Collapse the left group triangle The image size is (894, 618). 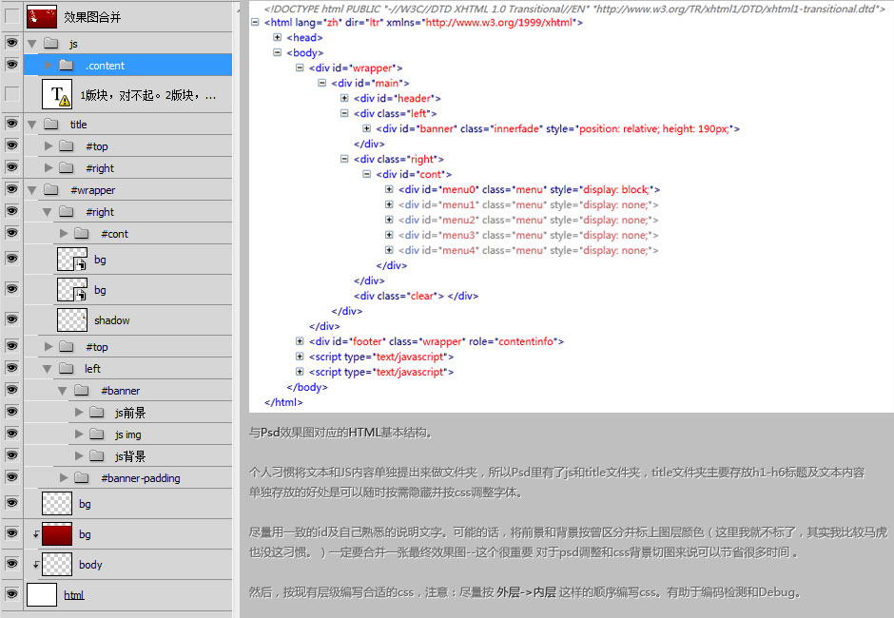coord(46,368)
